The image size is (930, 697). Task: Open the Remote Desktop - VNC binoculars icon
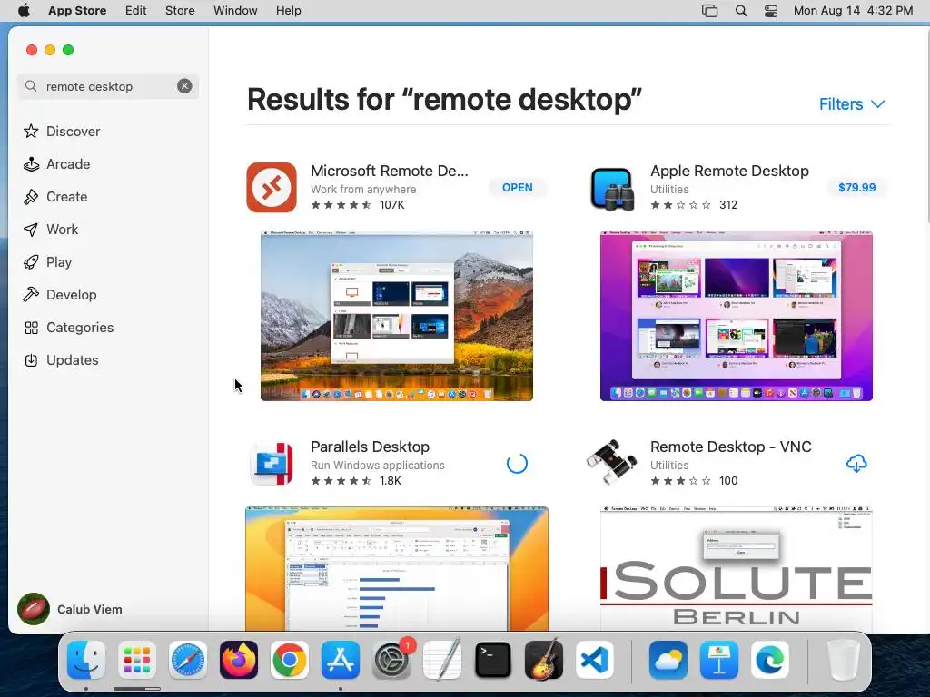point(611,462)
